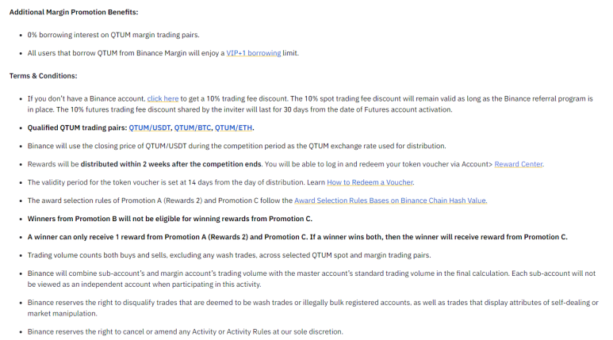This screenshot has height=340, width=613.
Task: Click the 'Winners from Promotion B' bold line
Action: coord(170,219)
